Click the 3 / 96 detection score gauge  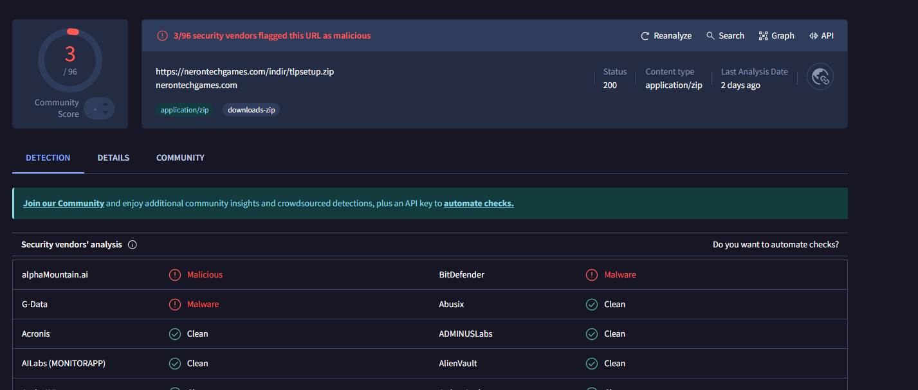click(x=70, y=60)
